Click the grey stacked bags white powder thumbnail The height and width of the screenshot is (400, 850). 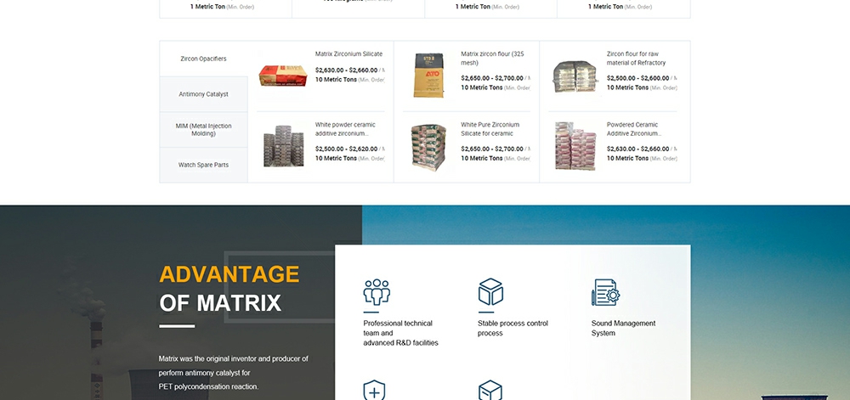(x=284, y=146)
